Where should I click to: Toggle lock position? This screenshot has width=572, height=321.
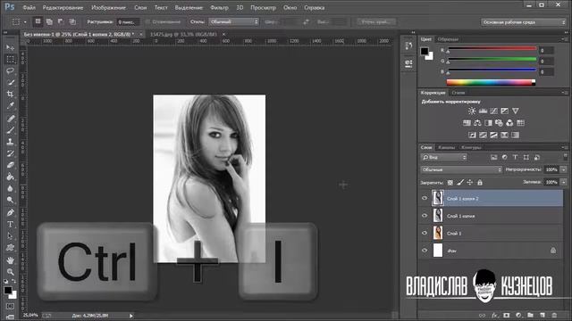(470, 182)
